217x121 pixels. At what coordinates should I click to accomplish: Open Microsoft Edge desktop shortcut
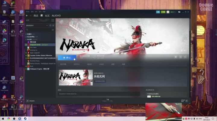(x=5, y=42)
